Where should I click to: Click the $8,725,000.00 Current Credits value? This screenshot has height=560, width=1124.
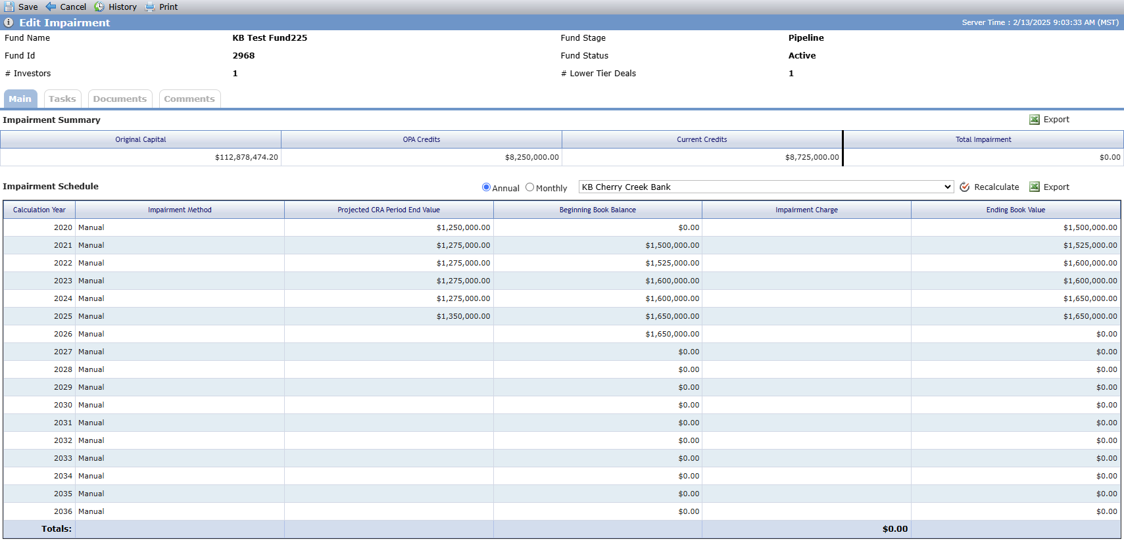click(x=812, y=158)
